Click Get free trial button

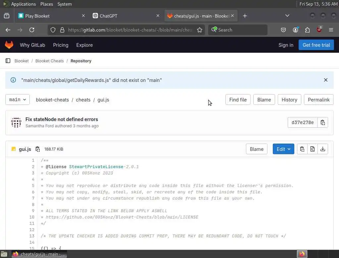pyautogui.click(x=316, y=45)
